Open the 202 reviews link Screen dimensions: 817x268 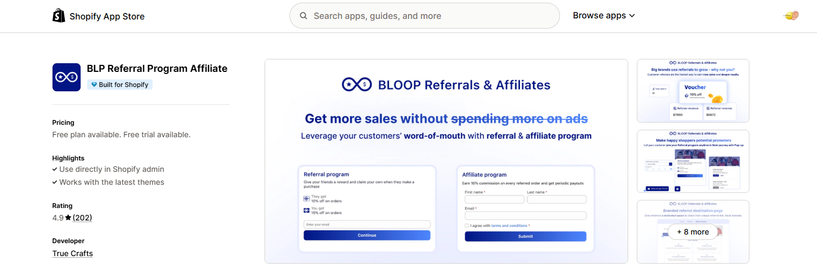pyautogui.click(x=82, y=218)
